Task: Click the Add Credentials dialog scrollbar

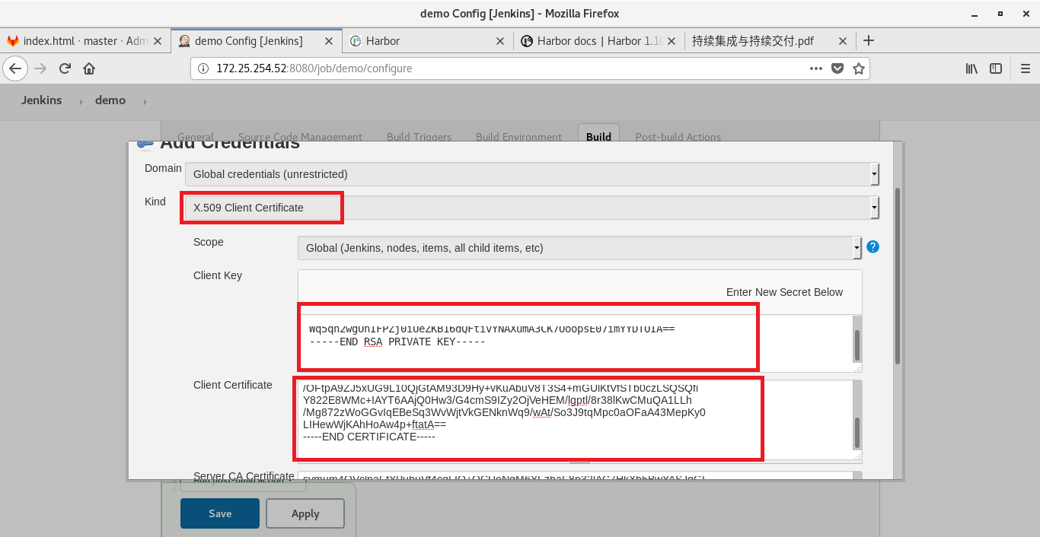Action: click(898, 275)
